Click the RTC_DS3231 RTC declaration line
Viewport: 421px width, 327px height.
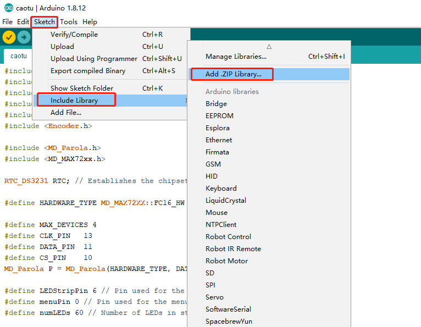point(96,181)
